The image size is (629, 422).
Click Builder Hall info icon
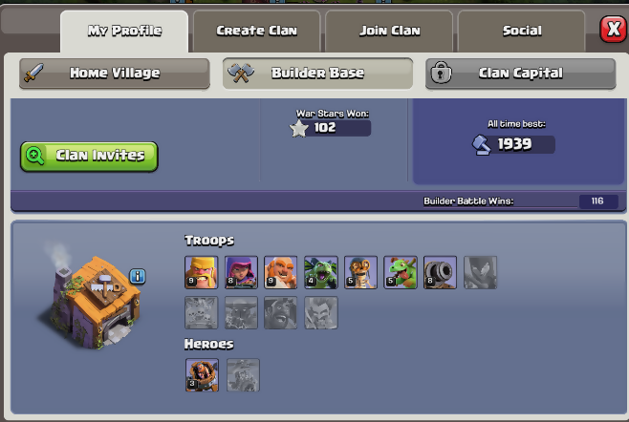(138, 276)
